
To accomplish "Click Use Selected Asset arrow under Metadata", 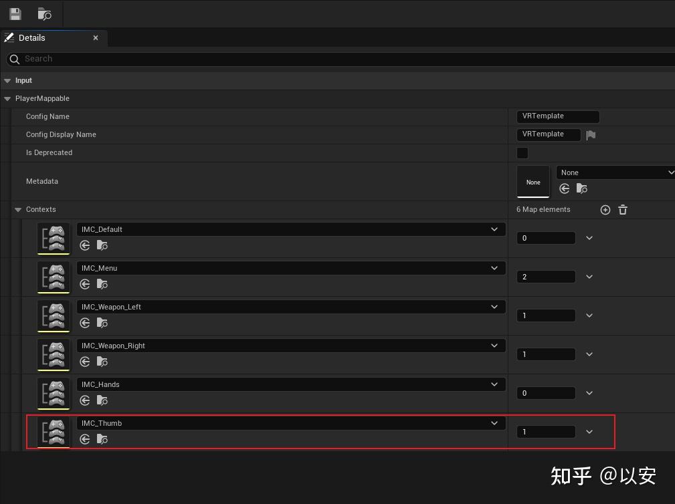I will coord(564,188).
